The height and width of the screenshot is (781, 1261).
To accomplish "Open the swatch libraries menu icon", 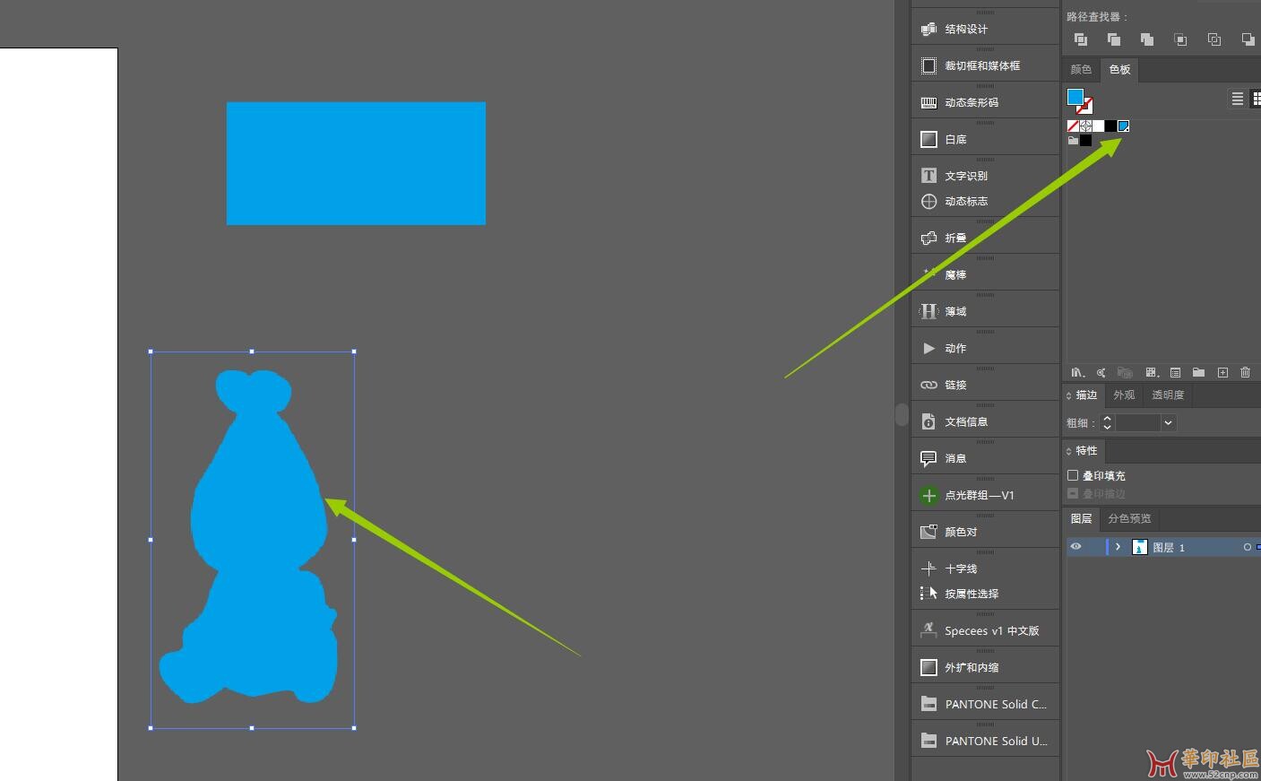I will 1077,373.
